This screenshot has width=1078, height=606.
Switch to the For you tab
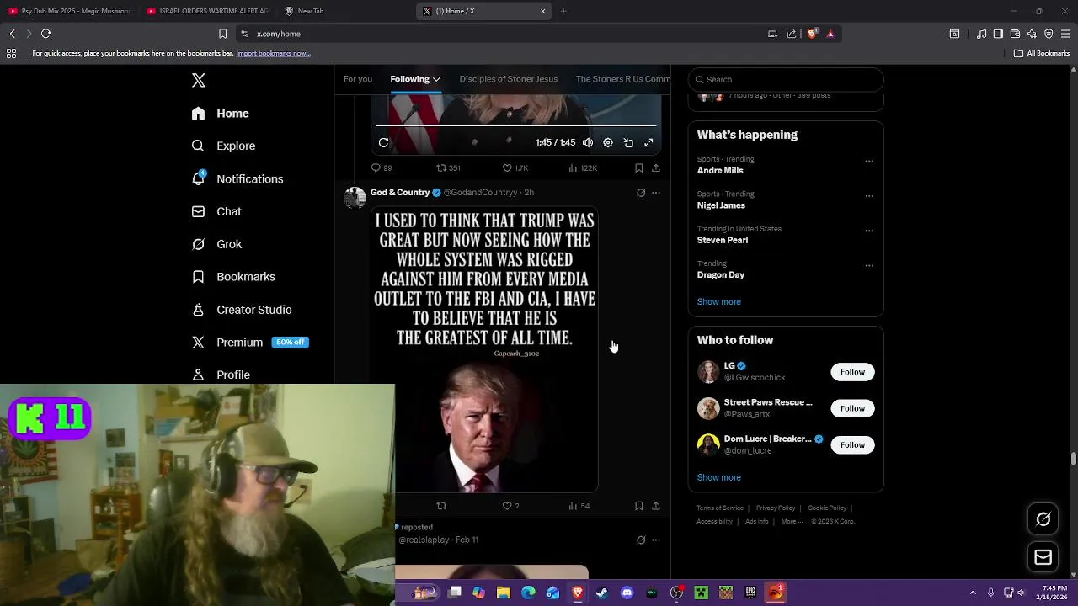(358, 79)
